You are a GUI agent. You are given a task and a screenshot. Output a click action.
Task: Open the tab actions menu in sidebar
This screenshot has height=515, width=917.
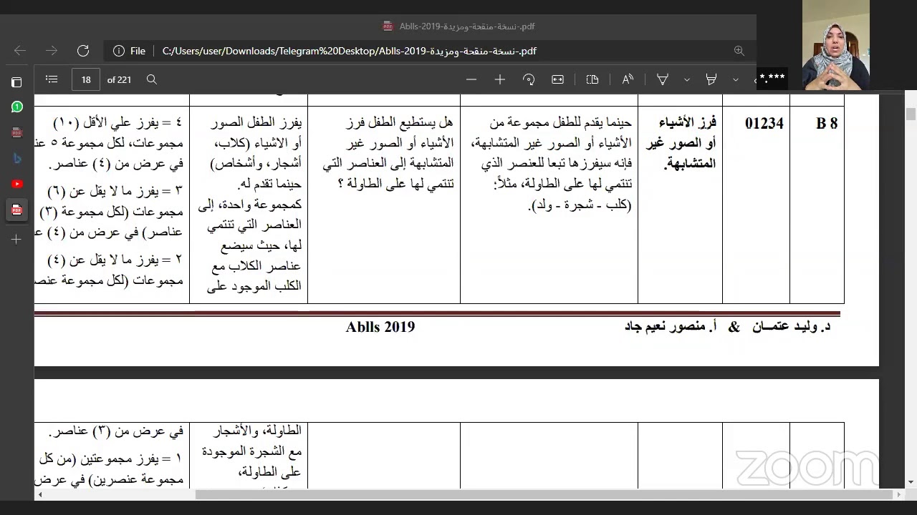point(16,82)
